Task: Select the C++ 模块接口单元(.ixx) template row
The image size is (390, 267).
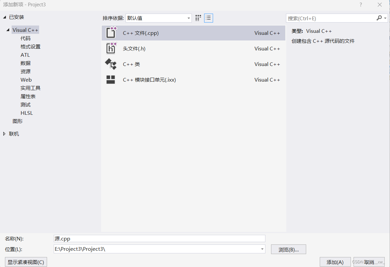Action: (x=194, y=80)
